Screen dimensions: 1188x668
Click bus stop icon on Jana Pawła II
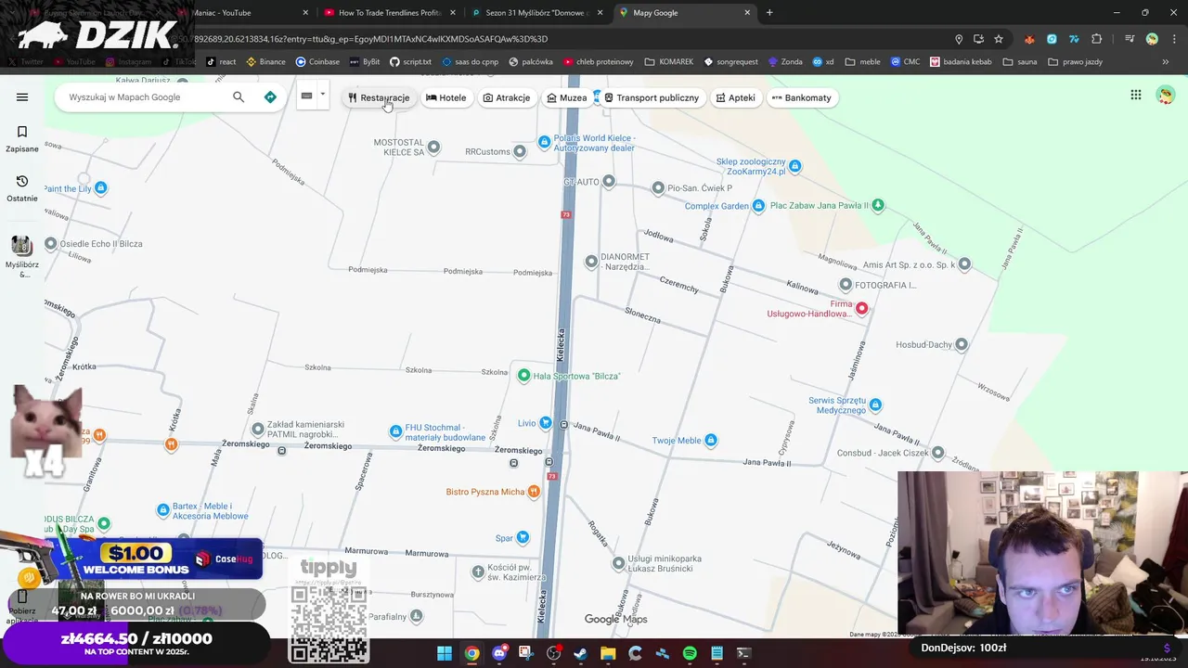point(563,424)
